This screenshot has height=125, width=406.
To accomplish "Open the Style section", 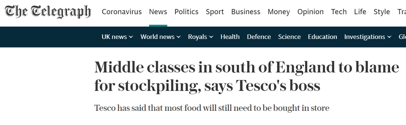I will coord(382,12).
